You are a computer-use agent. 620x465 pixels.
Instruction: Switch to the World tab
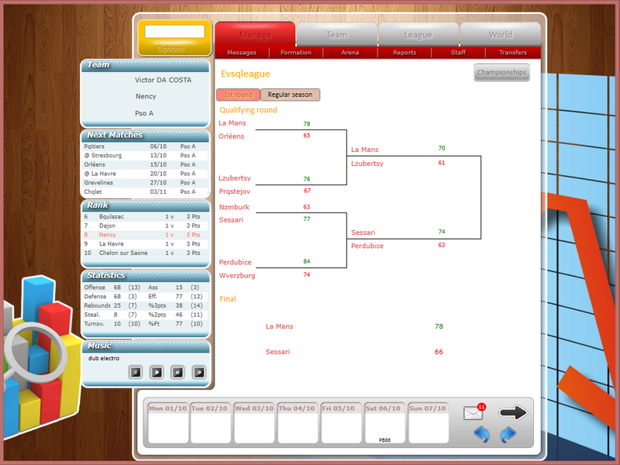[x=500, y=34]
